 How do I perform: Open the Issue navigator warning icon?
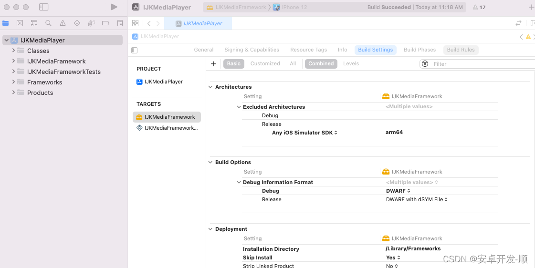coord(63,23)
